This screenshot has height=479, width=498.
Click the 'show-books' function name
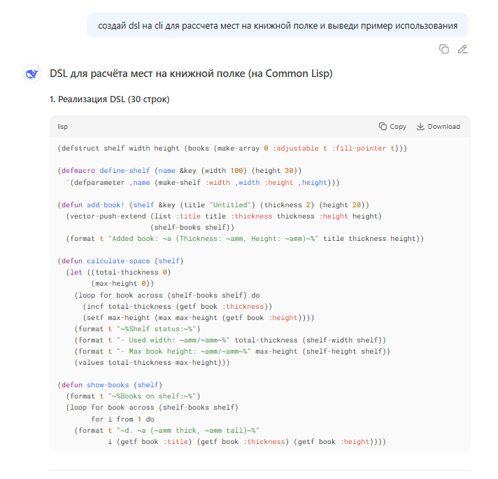coord(107,384)
